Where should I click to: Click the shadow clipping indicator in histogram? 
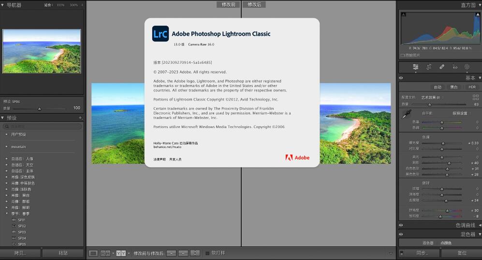tap(404, 14)
